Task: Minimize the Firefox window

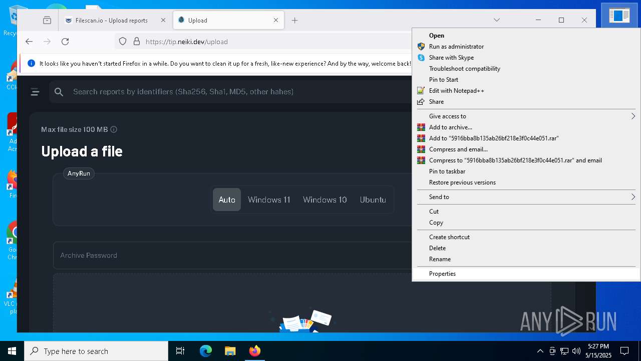Action: coord(538,20)
